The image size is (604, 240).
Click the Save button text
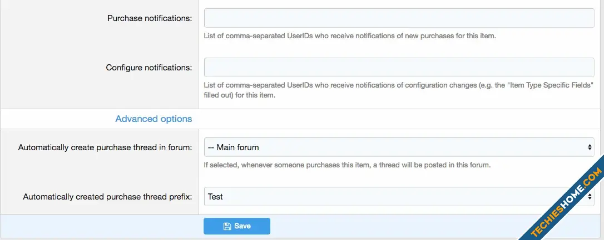point(242,226)
